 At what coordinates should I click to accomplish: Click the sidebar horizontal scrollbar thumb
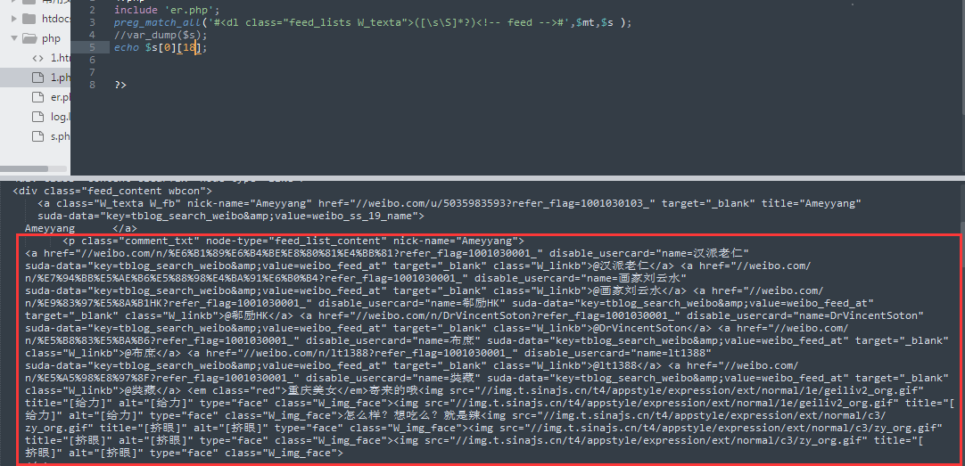[x=24, y=168]
